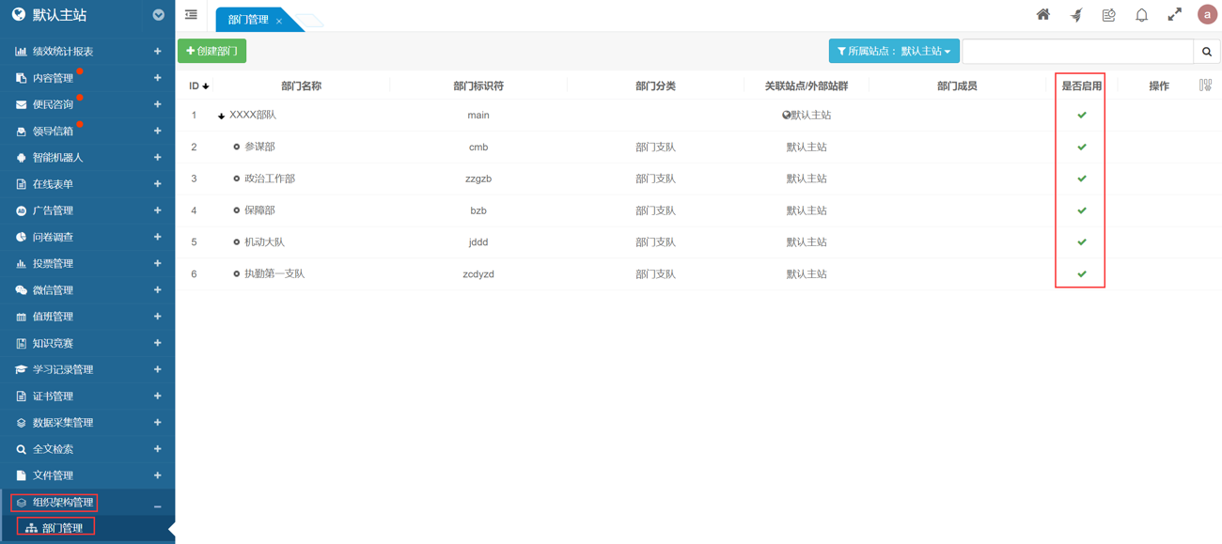Click the 创建部门 button
This screenshot has height=544, width=1222.
click(212, 52)
